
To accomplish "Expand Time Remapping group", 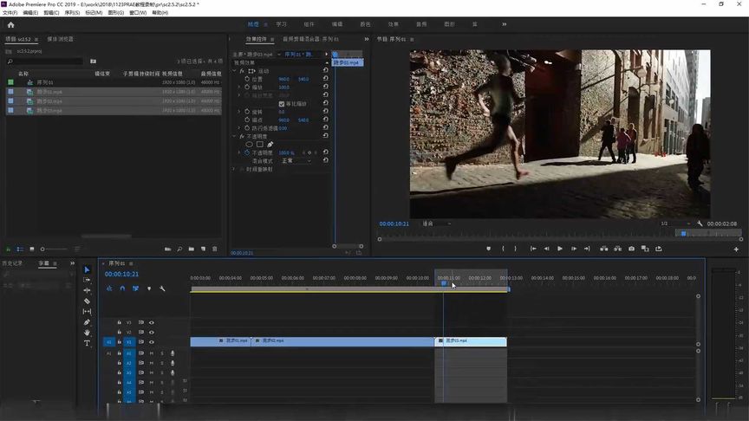I will pos(235,169).
